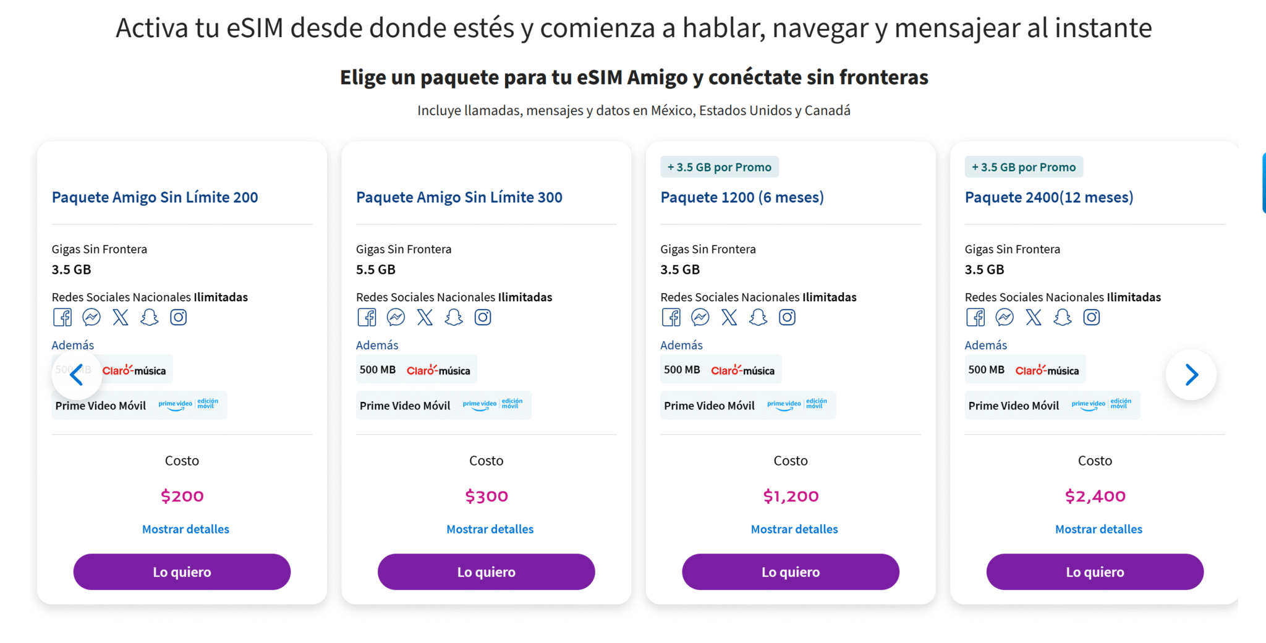Click the Facebook icon in Paquete Amigo 200
The image size is (1266, 643).
tap(62, 317)
